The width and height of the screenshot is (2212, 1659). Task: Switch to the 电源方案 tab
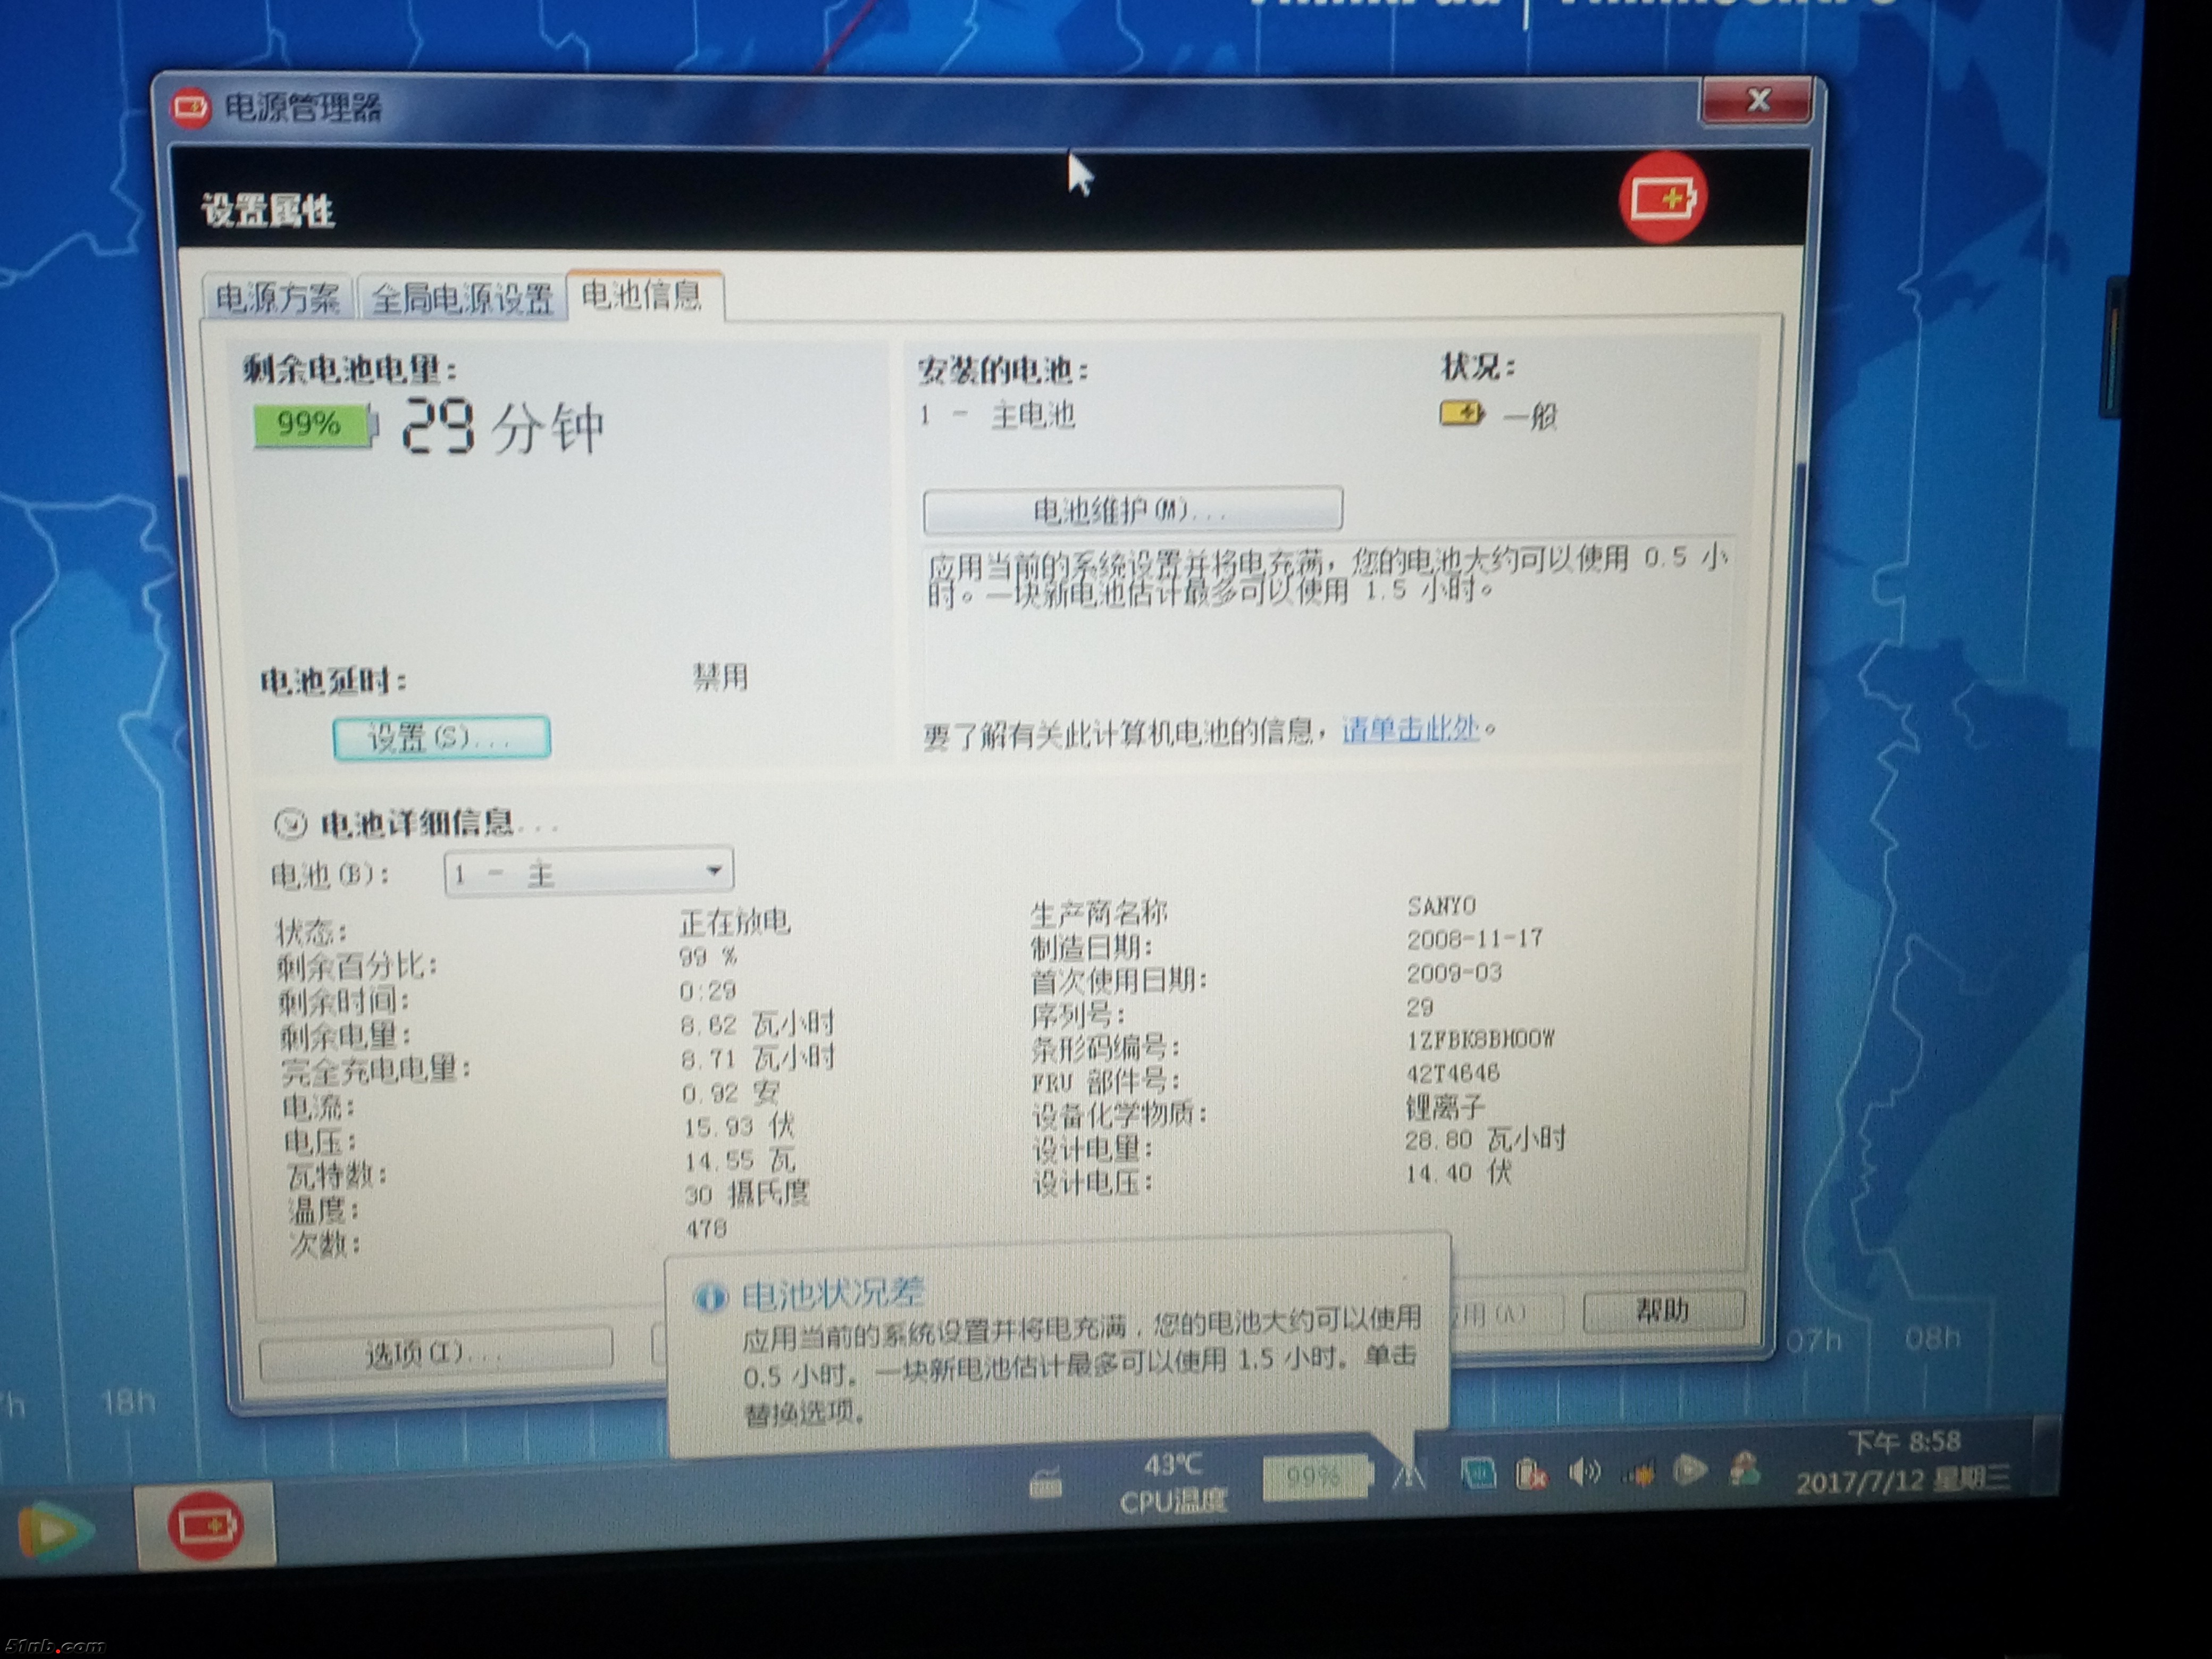pyautogui.click(x=277, y=298)
